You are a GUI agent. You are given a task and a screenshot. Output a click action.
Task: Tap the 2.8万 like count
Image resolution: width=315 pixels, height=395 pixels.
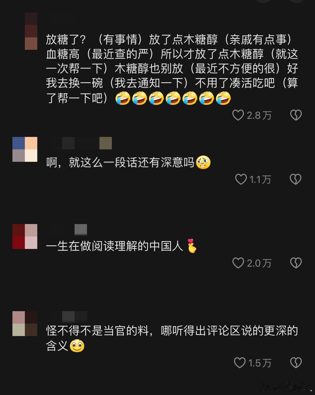coord(259,116)
